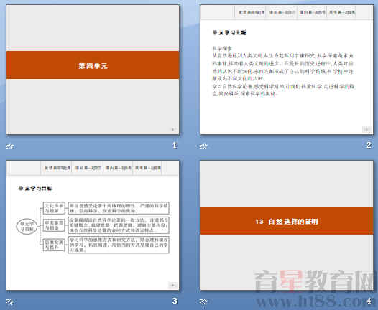Image resolution: width=378 pixels, height=310 pixels.
Task: Click the third navigation tab in slide 2's header
Action: pyautogui.click(x=312, y=12)
